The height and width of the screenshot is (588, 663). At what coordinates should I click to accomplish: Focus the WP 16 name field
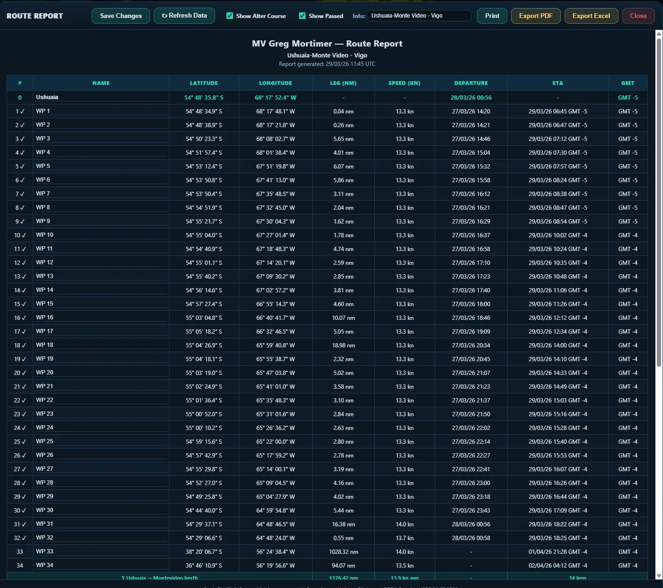pyautogui.click(x=101, y=317)
